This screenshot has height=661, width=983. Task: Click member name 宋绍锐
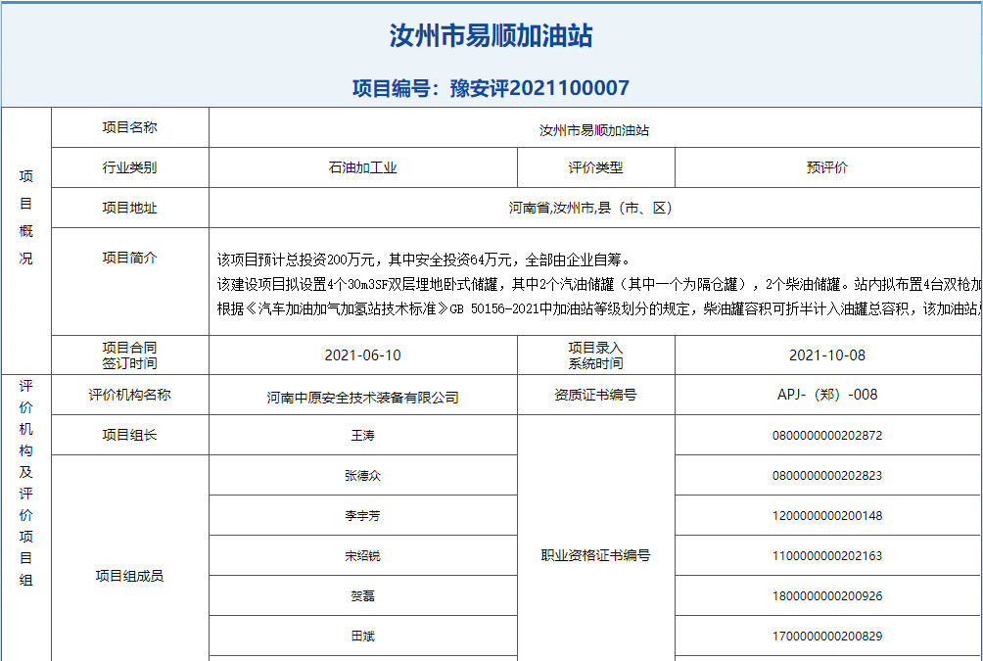[x=363, y=555]
